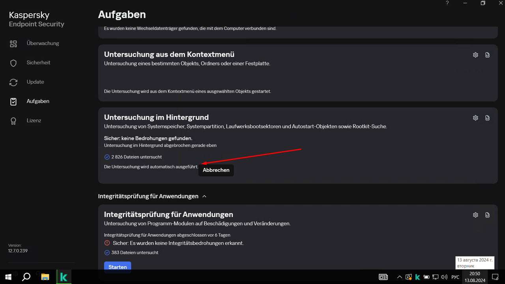505x284 pixels.
Task: Open settings gear for Untersuchung im Hintergrund
Action: (475, 118)
